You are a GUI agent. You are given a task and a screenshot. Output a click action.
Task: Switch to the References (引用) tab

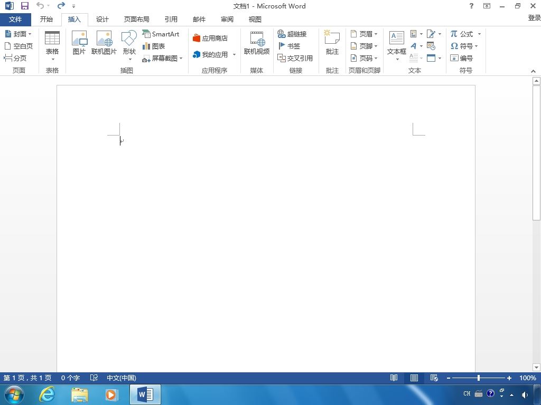(171, 20)
